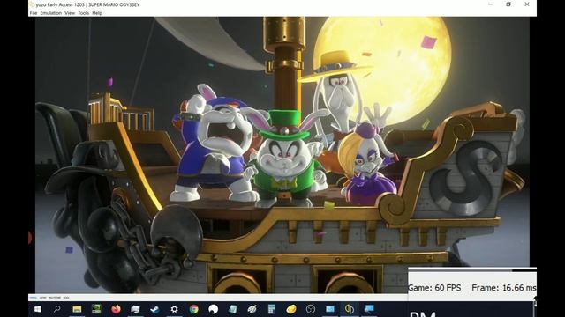Close the yuzu window

click(527, 4)
